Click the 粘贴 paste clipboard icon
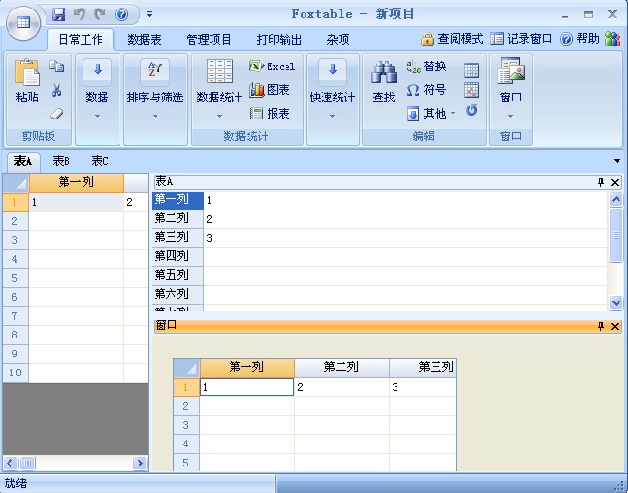The width and height of the screenshot is (628, 493). pyautogui.click(x=28, y=72)
